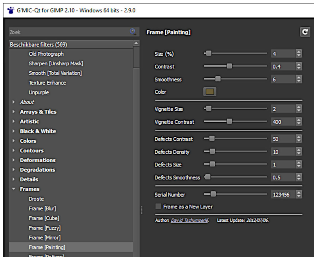Click the Defects Size stepper arrows
314x257 pixels.
pos(299,165)
